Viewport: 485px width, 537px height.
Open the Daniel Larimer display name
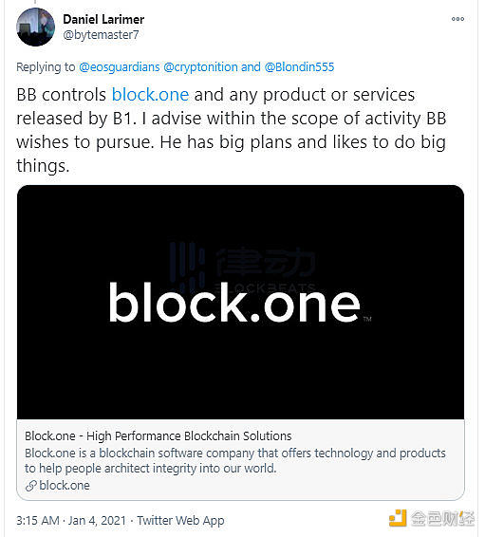[x=103, y=20]
